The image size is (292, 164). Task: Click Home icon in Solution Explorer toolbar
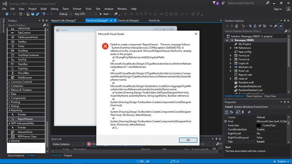pos(236,26)
